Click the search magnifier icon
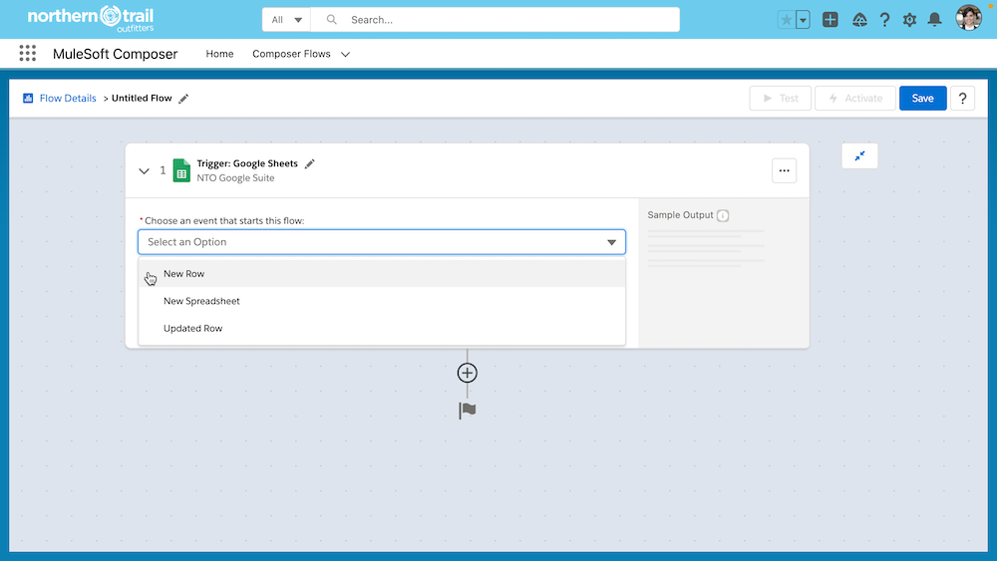This screenshot has height=561, width=997. pyautogui.click(x=331, y=20)
